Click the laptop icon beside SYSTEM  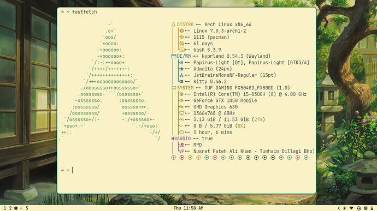click(x=174, y=88)
